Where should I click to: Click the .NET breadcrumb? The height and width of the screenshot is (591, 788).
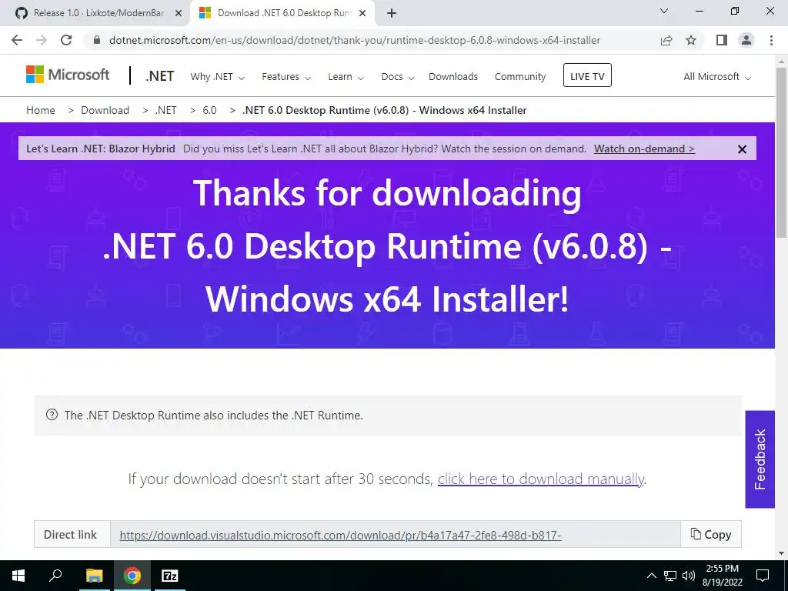click(166, 110)
